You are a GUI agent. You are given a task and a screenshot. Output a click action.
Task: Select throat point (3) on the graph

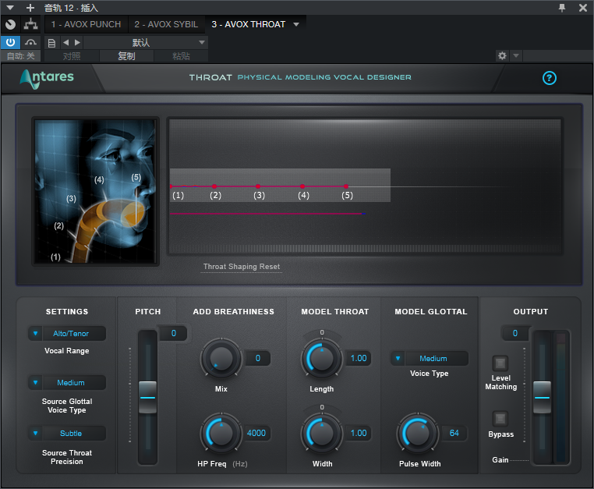pyautogui.click(x=258, y=186)
